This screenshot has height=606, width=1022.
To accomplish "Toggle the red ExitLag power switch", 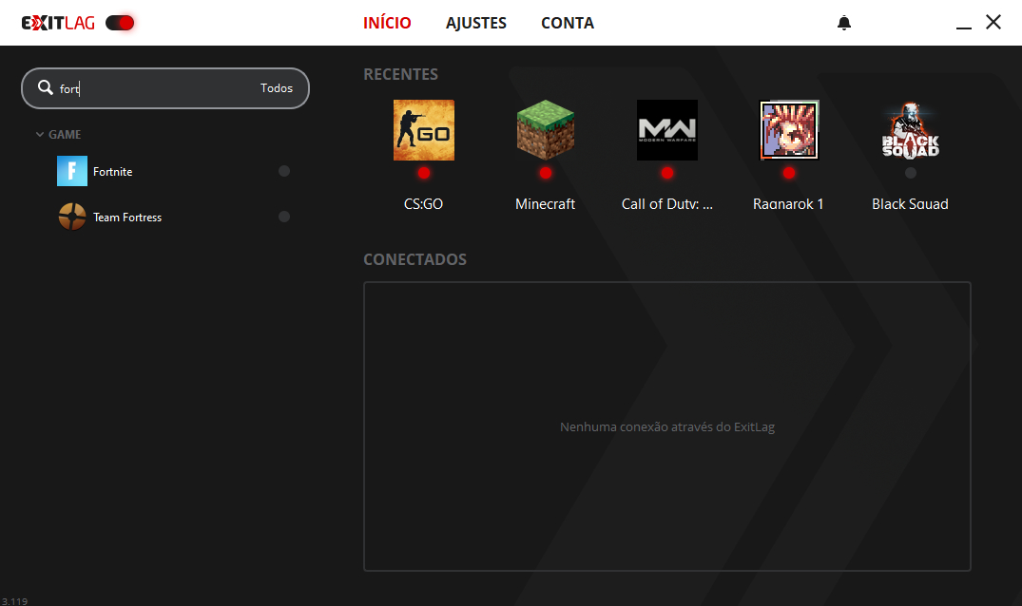I will (120, 23).
